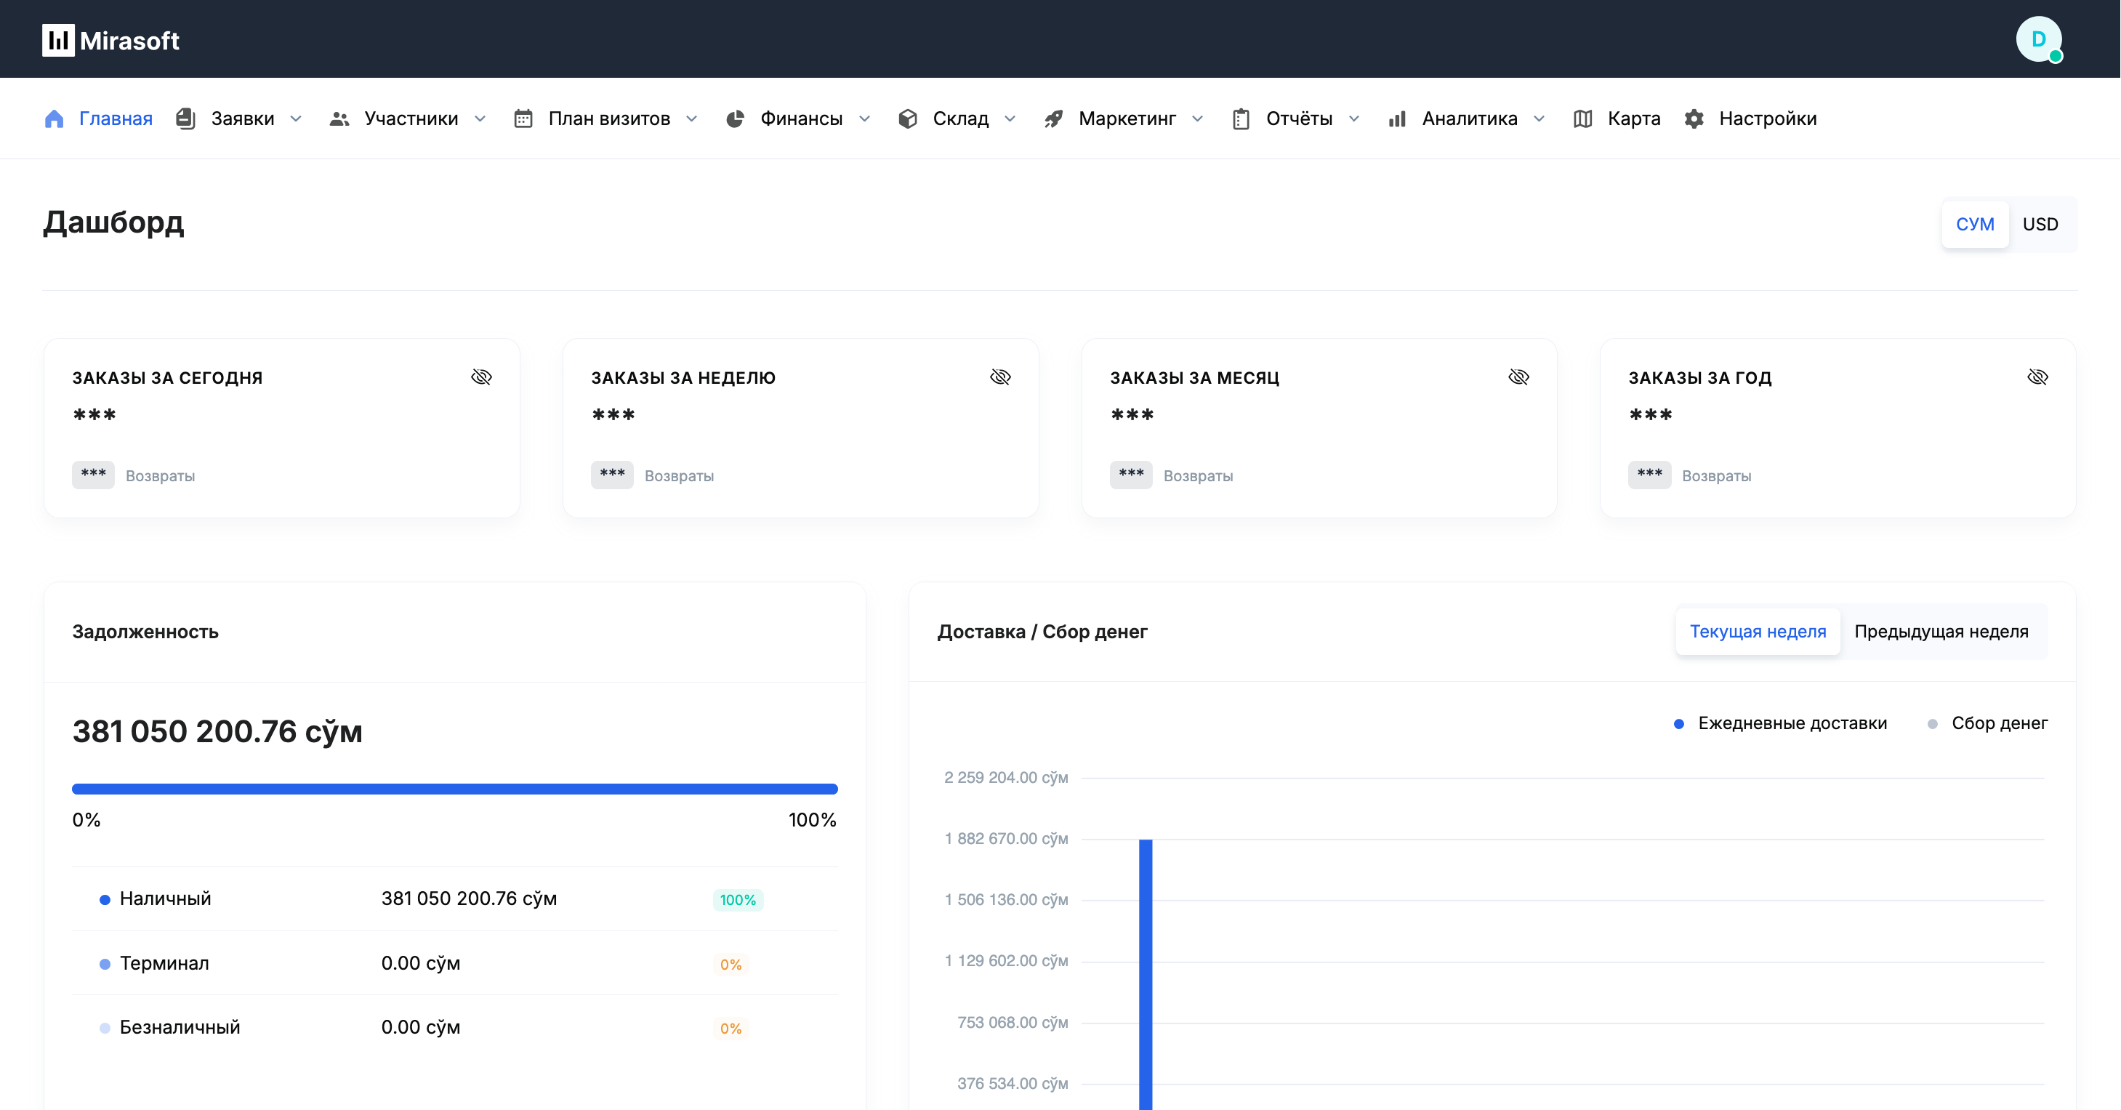This screenshot has width=2121, height=1110.
Task: Click the home icon next to Главная
Action: 55,118
